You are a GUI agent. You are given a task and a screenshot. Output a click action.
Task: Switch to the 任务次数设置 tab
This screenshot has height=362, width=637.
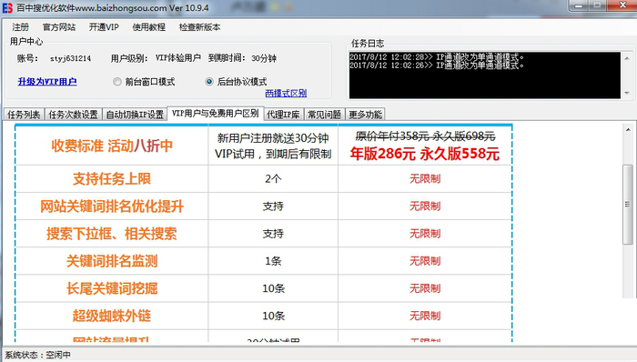pos(73,115)
